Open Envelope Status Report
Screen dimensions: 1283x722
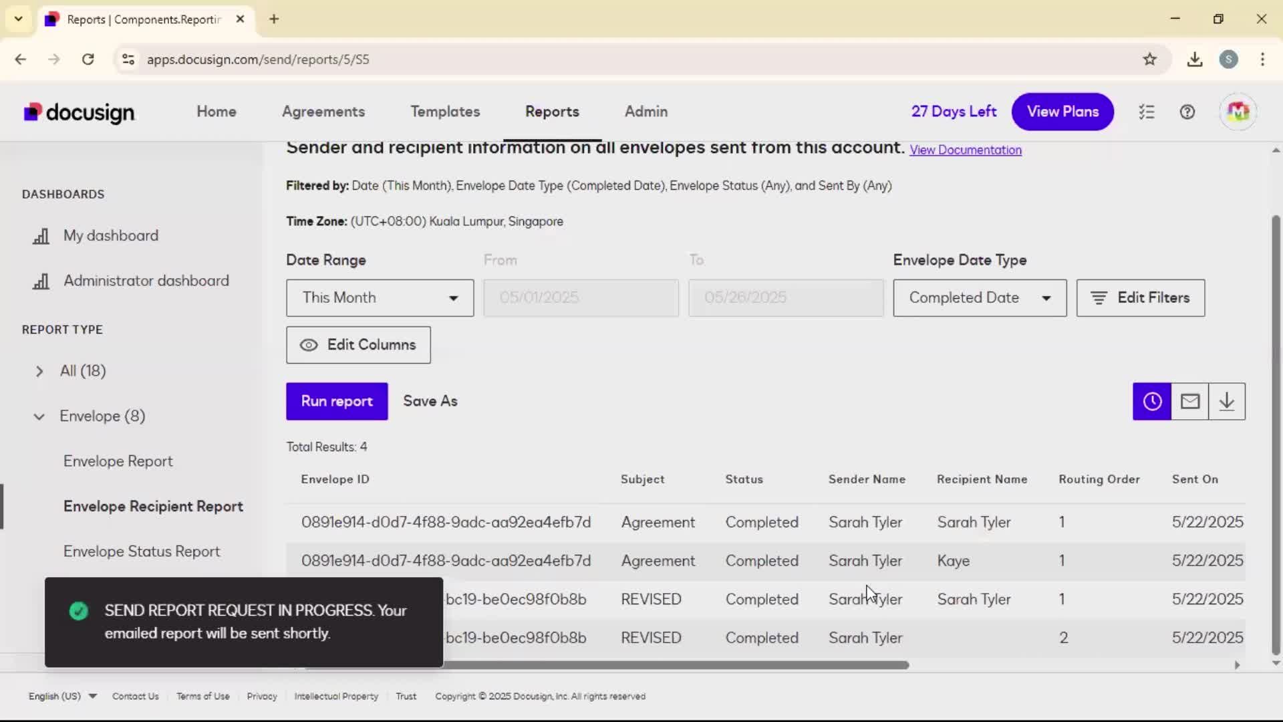pyautogui.click(x=142, y=552)
